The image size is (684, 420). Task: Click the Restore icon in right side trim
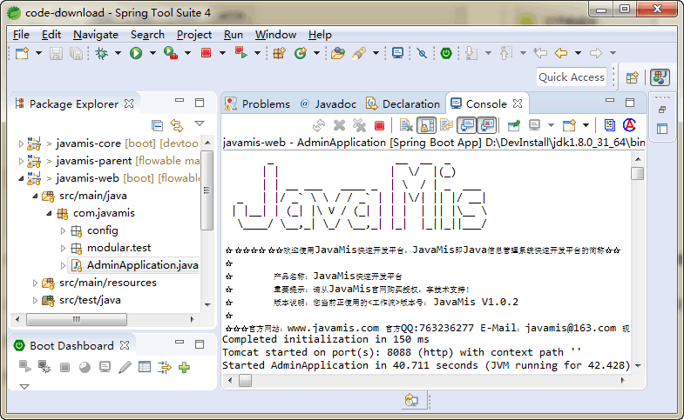pos(662,110)
